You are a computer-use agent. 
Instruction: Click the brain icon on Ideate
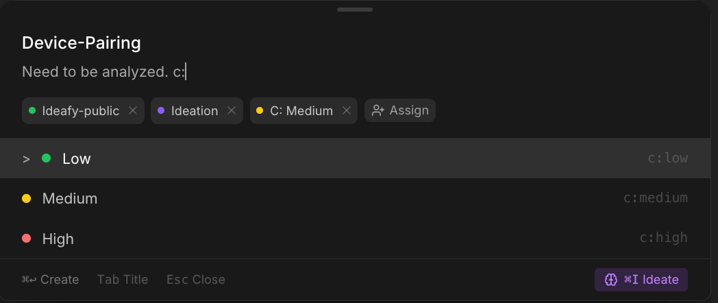(611, 280)
